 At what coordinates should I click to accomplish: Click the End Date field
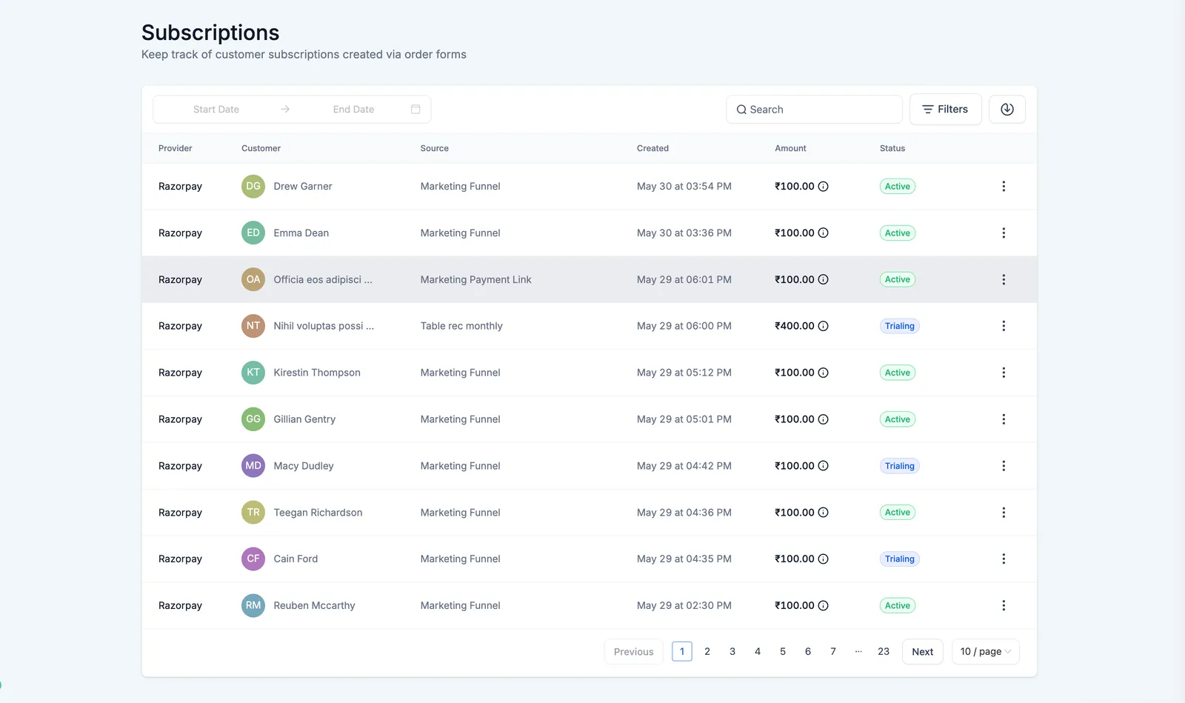(353, 109)
